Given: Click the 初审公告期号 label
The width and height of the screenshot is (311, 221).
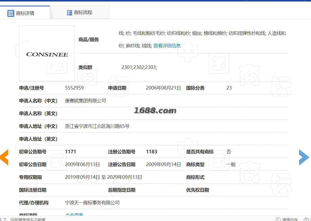Looking at the screenshot, I should tap(33, 152).
